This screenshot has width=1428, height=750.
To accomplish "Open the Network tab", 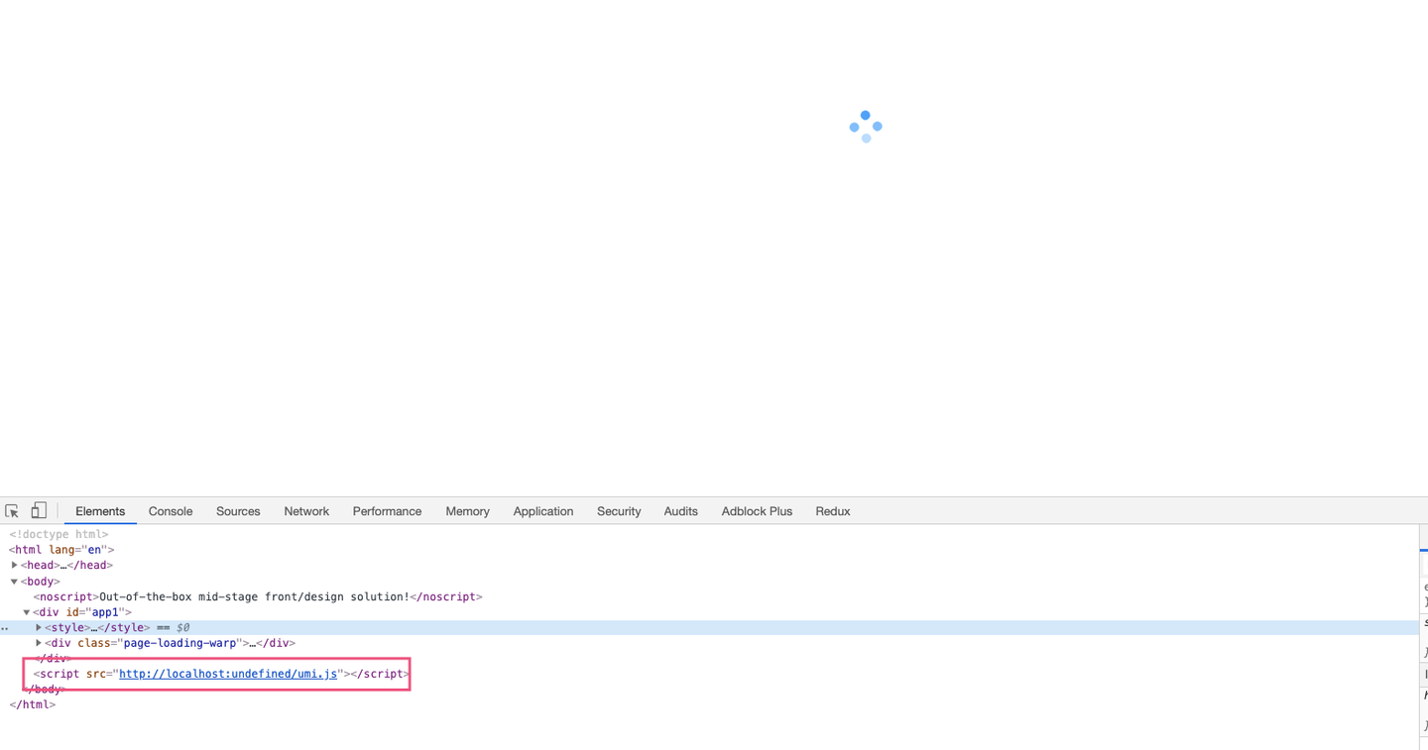I will (306, 511).
